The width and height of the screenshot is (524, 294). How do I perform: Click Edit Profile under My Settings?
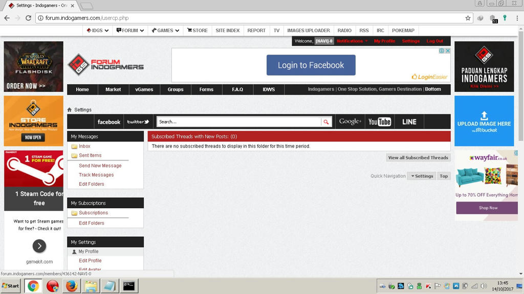(x=90, y=261)
